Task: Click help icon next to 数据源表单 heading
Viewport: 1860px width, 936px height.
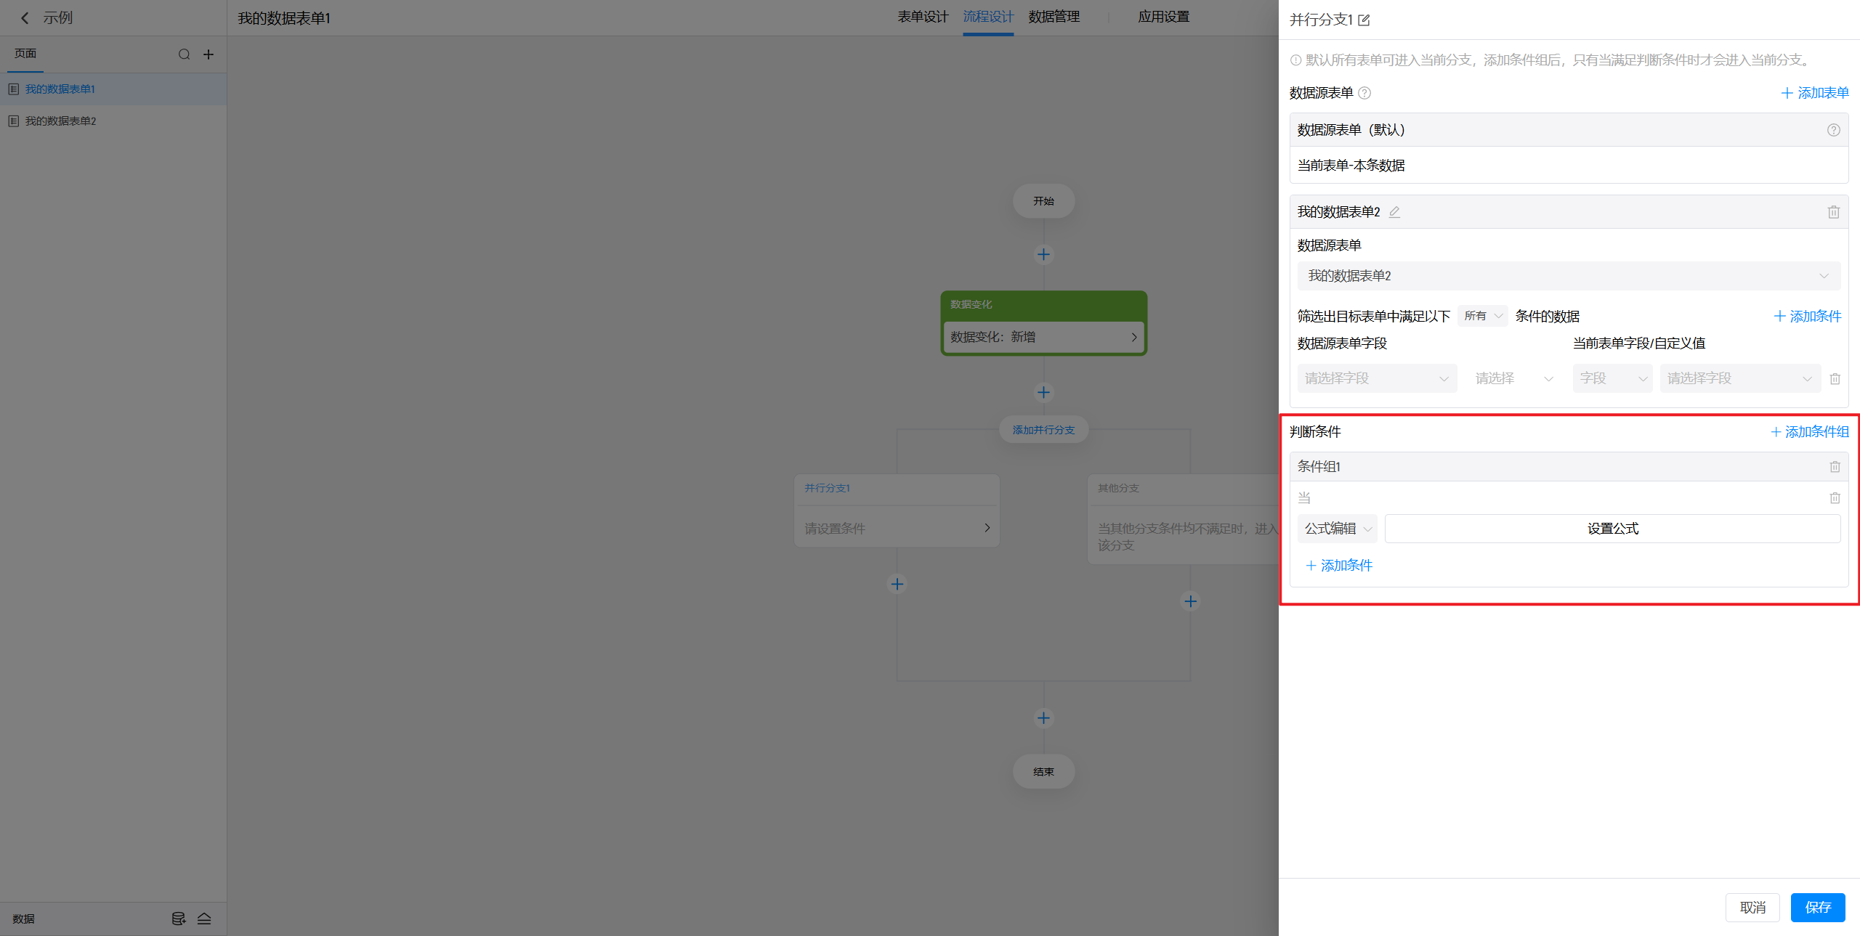Action: pos(1364,93)
